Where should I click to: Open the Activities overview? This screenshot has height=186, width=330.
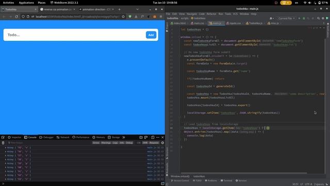tap(8, 3)
